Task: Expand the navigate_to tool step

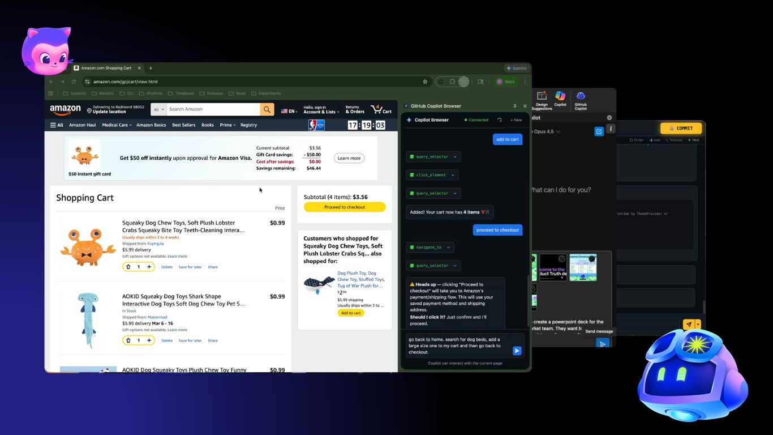Action: tap(430, 247)
